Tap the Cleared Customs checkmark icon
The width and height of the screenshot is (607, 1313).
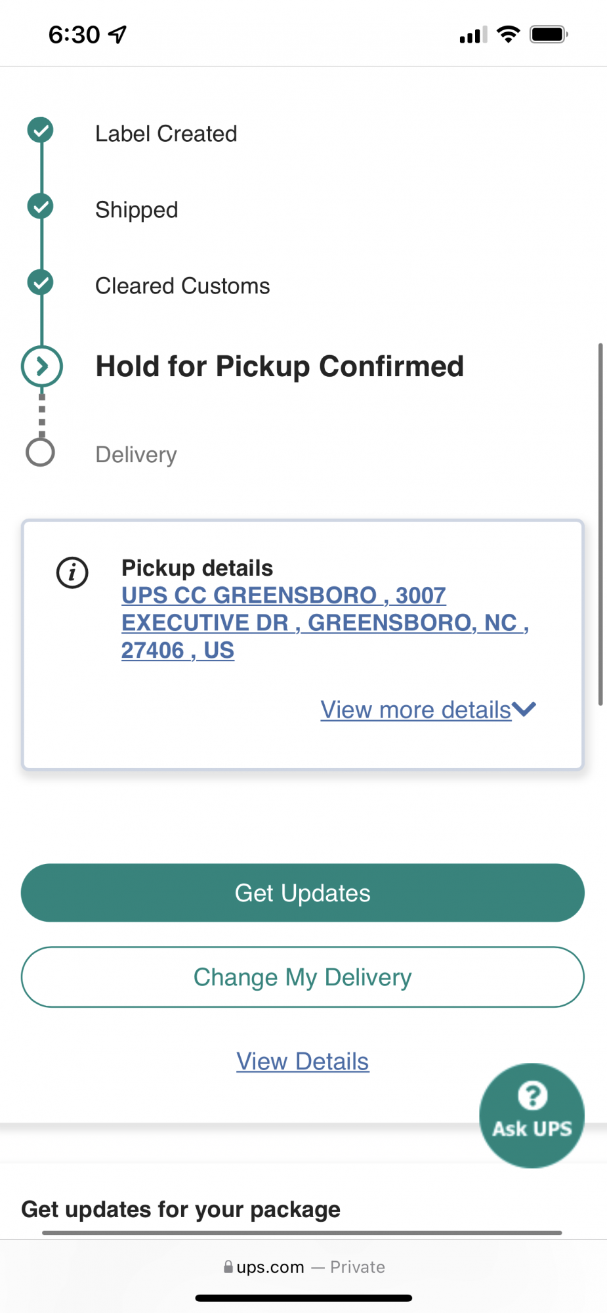(x=41, y=282)
